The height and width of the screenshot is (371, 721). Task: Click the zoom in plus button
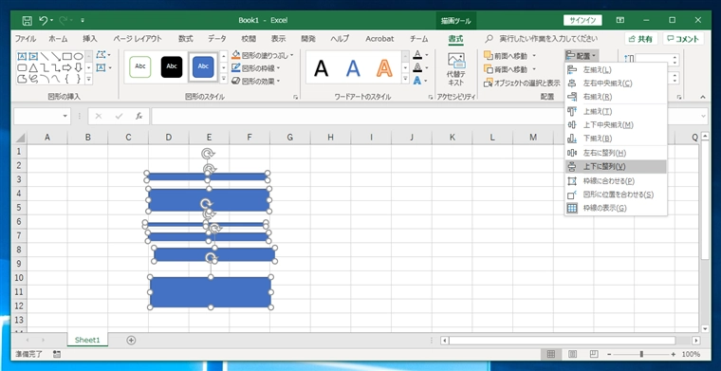click(674, 354)
